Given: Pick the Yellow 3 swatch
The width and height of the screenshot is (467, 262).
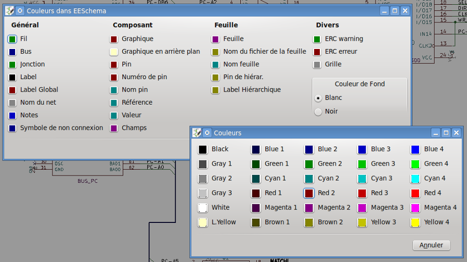Looking at the screenshot, I should (x=362, y=222).
